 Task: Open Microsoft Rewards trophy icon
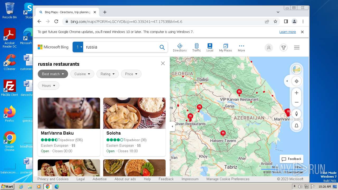point(284,48)
